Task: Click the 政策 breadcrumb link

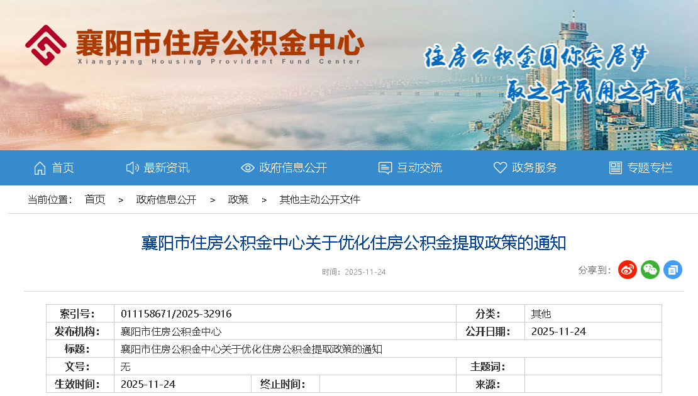Action: click(238, 199)
